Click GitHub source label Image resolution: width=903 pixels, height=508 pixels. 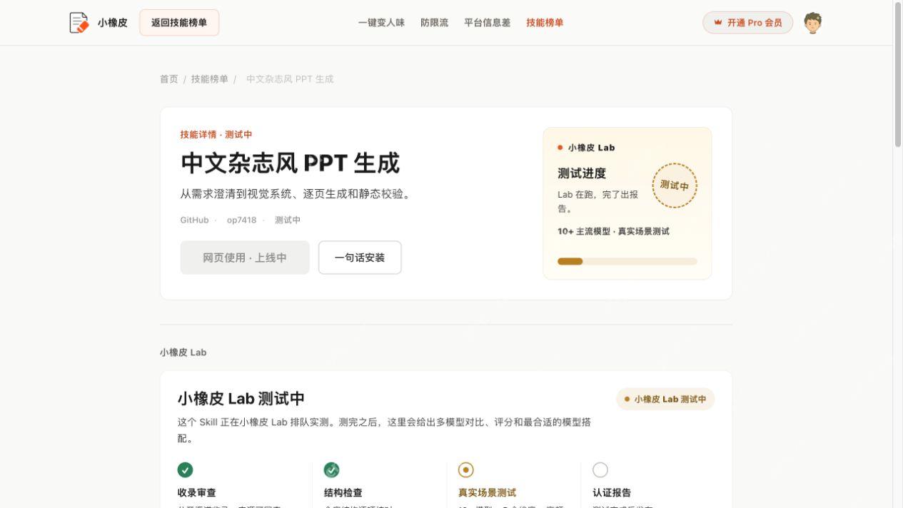[x=194, y=220]
